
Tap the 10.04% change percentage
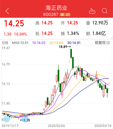pyautogui.click(x=20, y=34)
